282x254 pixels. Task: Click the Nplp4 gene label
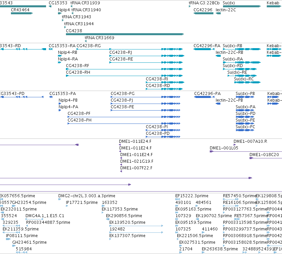coord(64,10)
